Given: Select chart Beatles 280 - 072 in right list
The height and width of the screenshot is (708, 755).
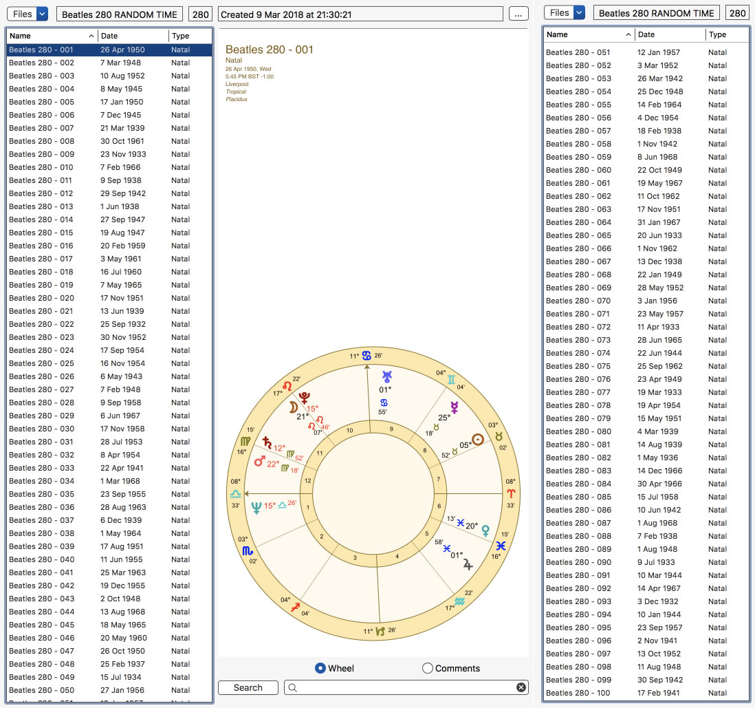Looking at the screenshot, I should [x=646, y=327].
